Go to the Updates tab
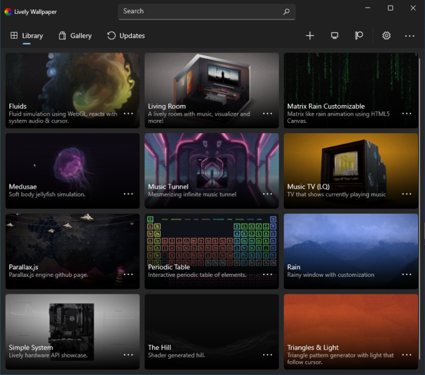425x375 pixels. (x=126, y=36)
